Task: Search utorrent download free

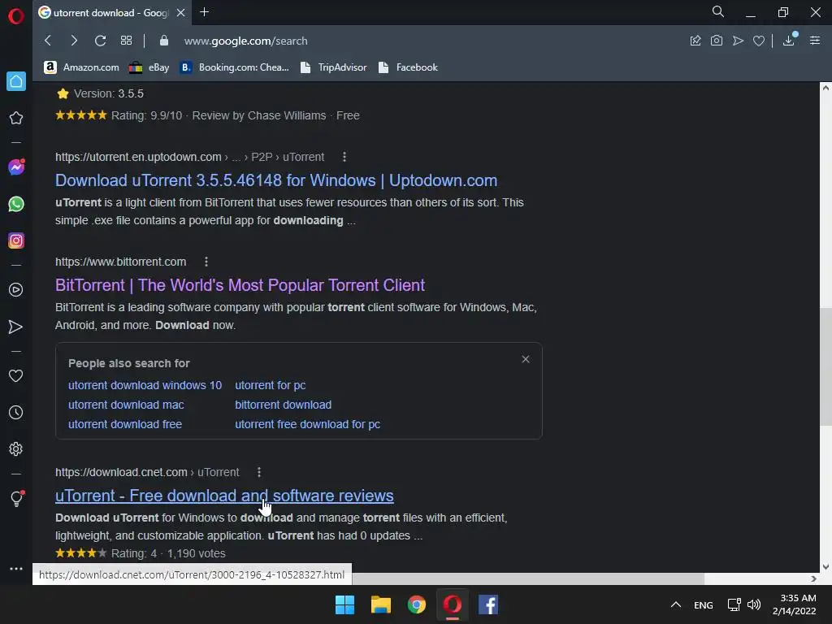Action: (124, 424)
